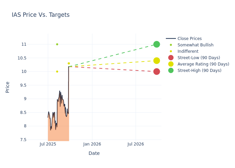Toggle Average Rating (90 Days) legend entry
Viewport: 235px width, 168px height.
click(203, 64)
